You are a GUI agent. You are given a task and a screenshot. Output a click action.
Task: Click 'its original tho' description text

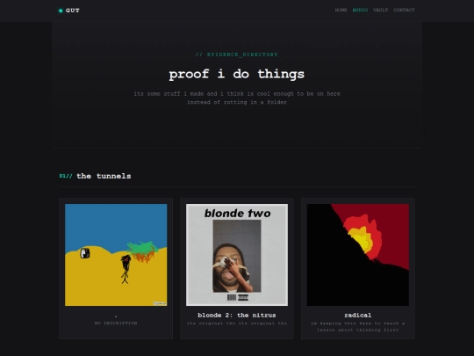237,323
